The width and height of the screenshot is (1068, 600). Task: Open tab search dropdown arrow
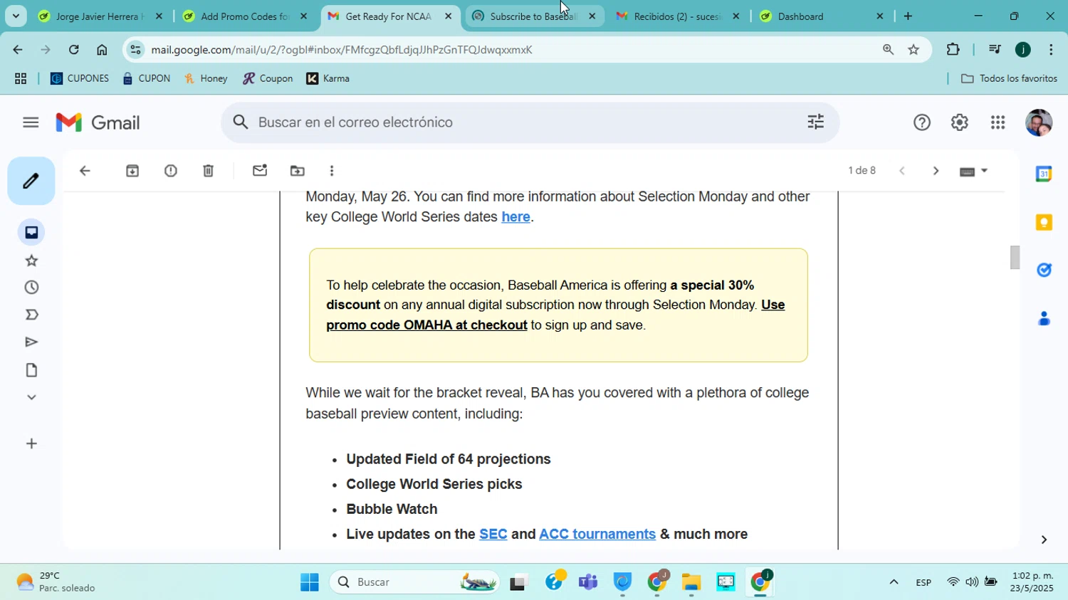coord(16,16)
